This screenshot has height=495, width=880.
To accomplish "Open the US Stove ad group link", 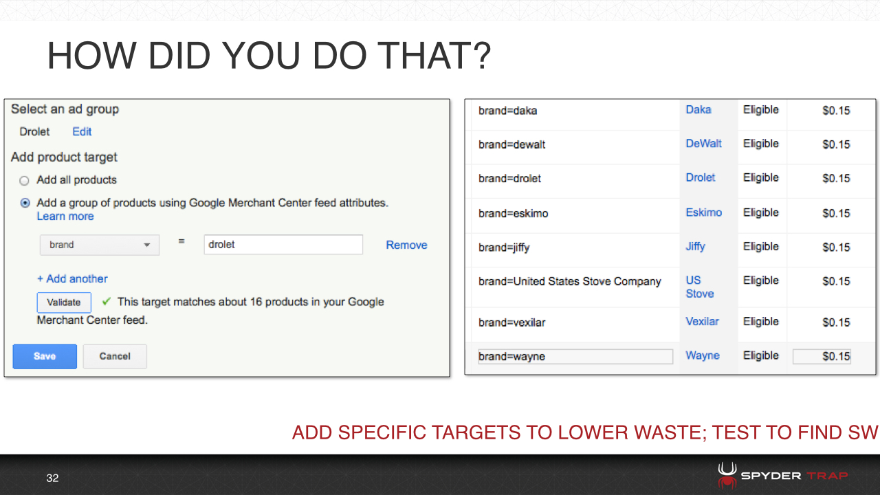I will [x=700, y=287].
